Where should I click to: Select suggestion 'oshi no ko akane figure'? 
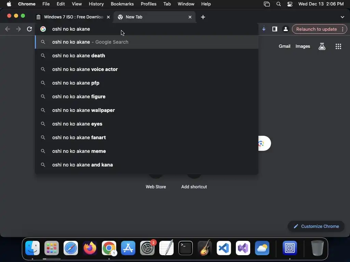click(147, 97)
